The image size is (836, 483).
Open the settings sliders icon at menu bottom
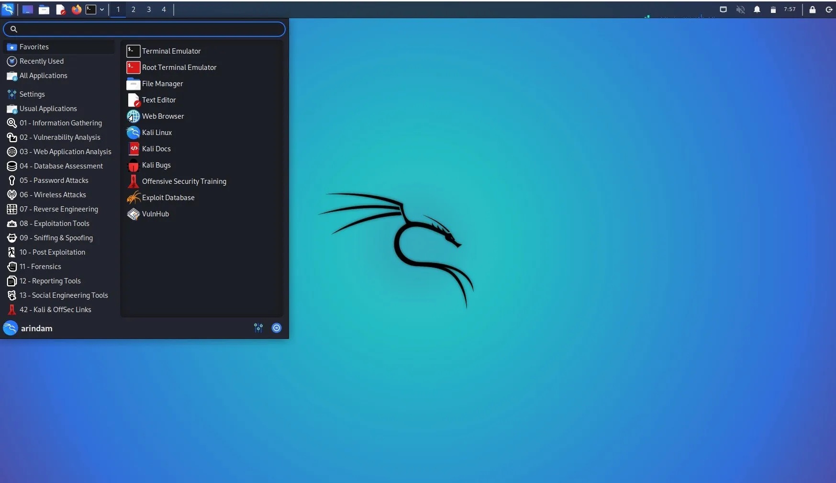pyautogui.click(x=258, y=328)
